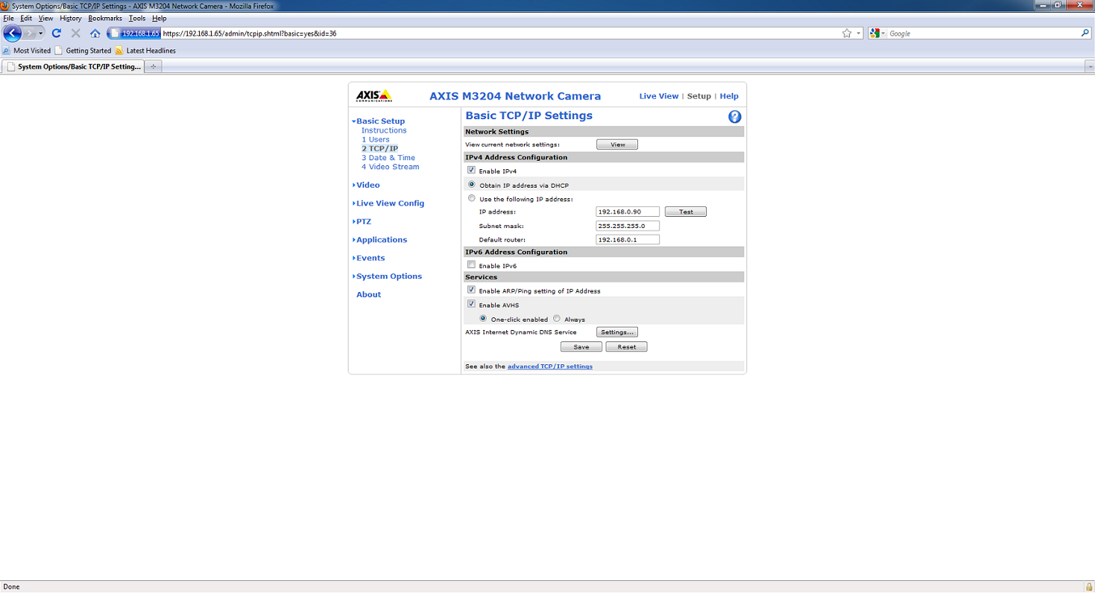Click the Setup link in page header
This screenshot has height=593, width=1095.
(699, 96)
